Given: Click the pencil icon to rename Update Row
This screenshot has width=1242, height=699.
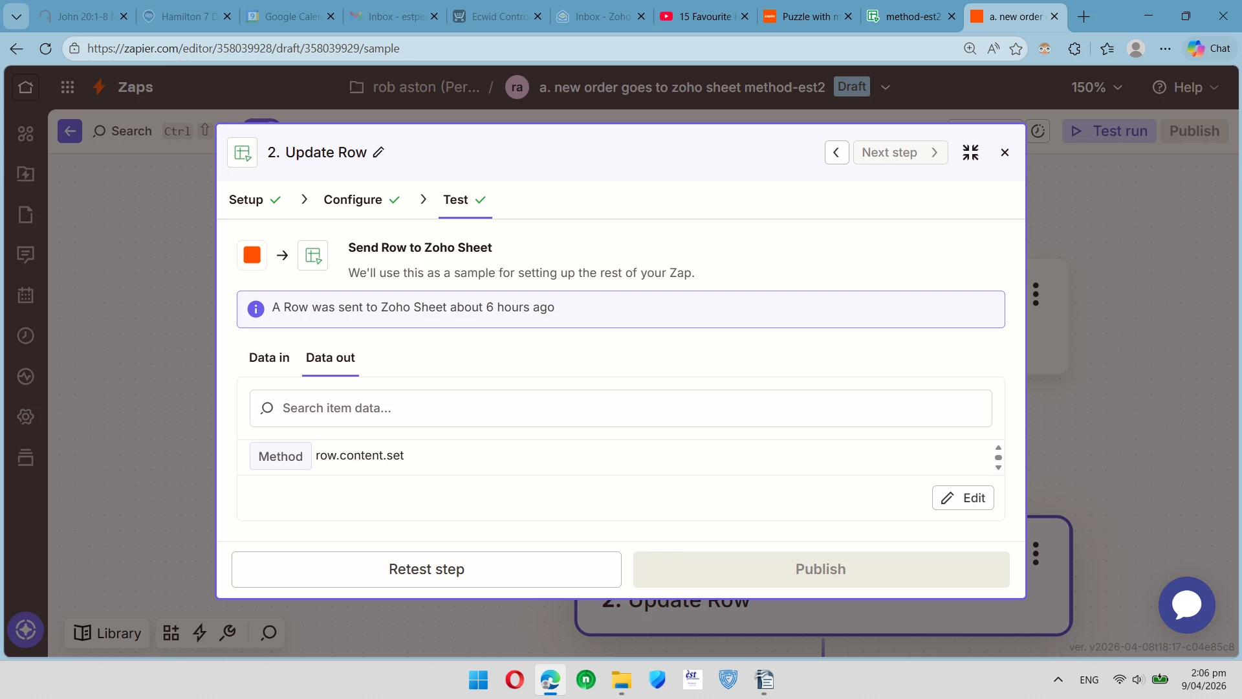Looking at the screenshot, I should point(379,152).
